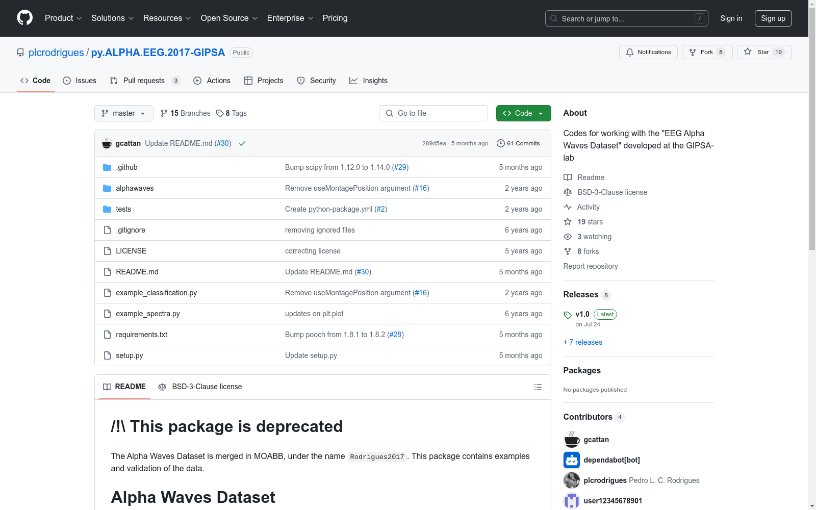The height and width of the screenshot is (510, 816).
Task: Select the BSD-3-Clause license tab
Action: (x=200, y=387)
